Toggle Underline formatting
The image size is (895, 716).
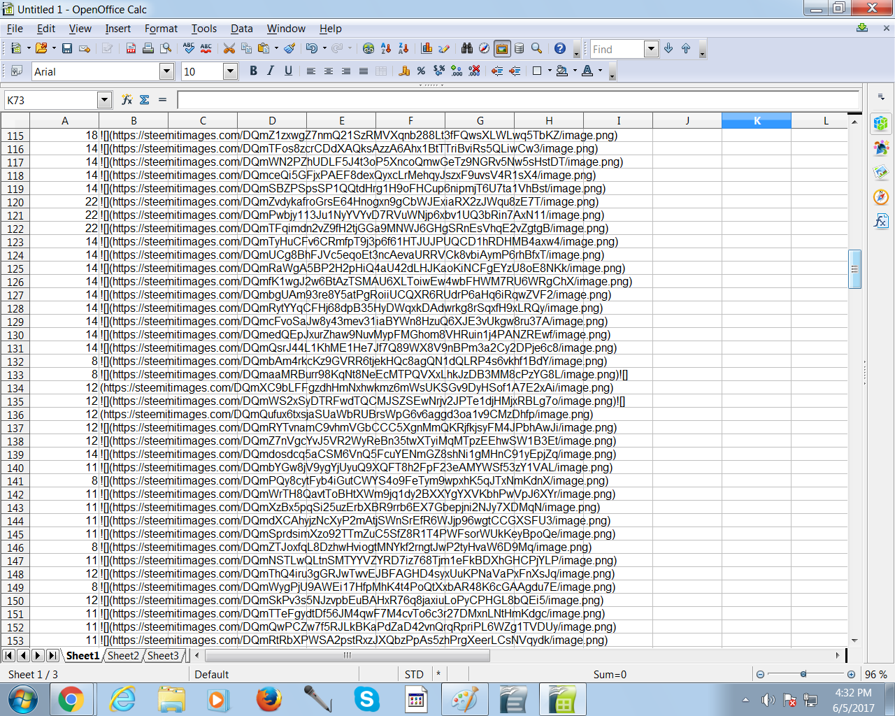[288, 71]
